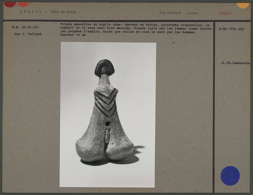The height and width of the screenshot is (195, 253).
Task: Select the large blue circle sticker
Action: coord(230,176)
